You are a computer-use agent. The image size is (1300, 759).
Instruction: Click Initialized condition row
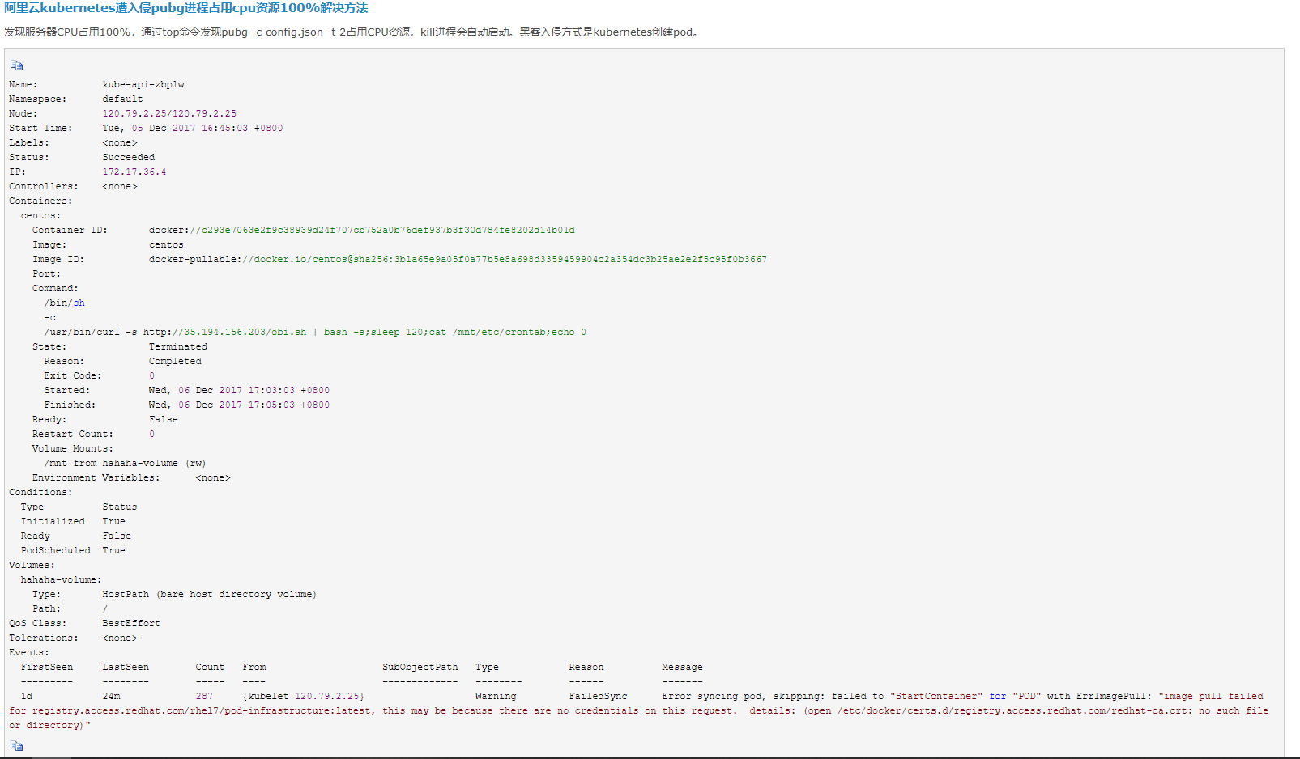point(73,521)
